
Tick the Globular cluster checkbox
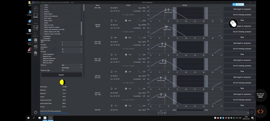pos(42,25)
